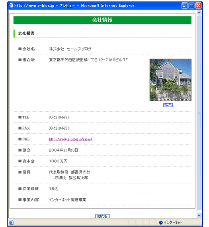Click the status bar resize grip
This screenshot has width=209, height=227.
200,223
